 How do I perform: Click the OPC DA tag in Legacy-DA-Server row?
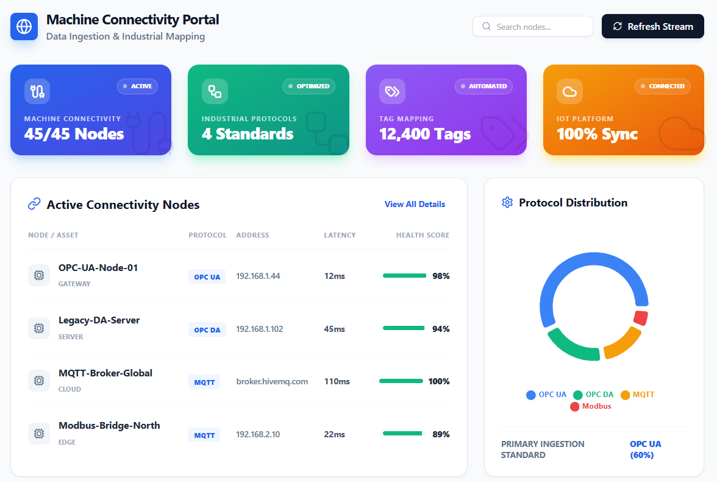207,330
